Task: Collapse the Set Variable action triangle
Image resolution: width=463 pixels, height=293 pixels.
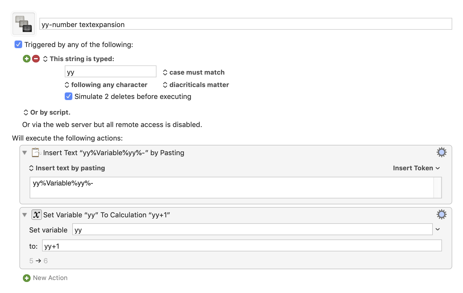Action: click(x=25, y=215)
